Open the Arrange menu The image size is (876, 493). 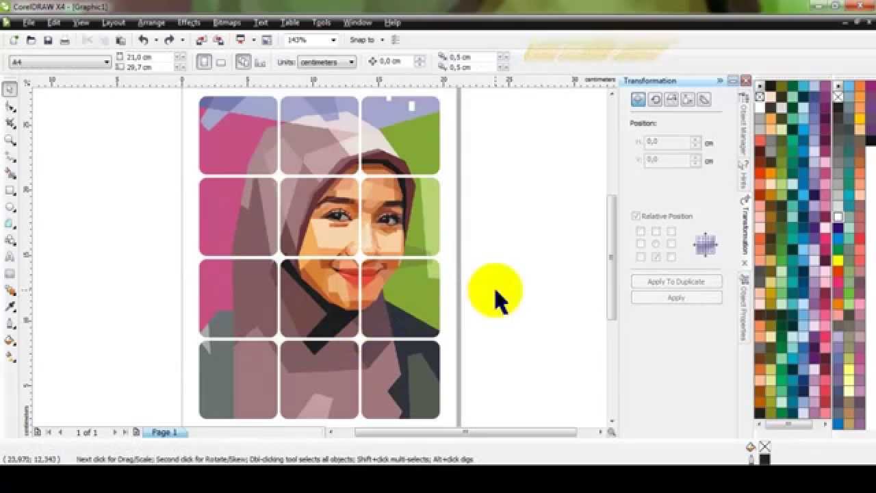[151, 23]
